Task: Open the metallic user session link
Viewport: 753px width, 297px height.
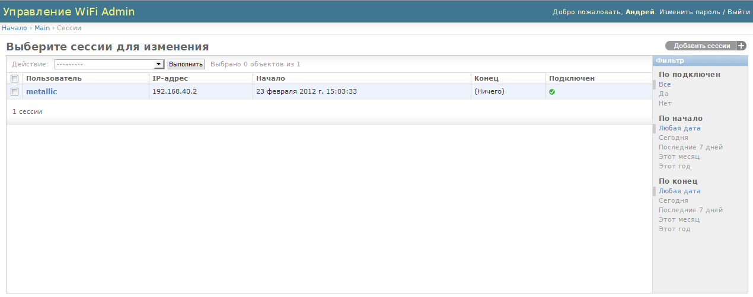Action: pos(42,91)
